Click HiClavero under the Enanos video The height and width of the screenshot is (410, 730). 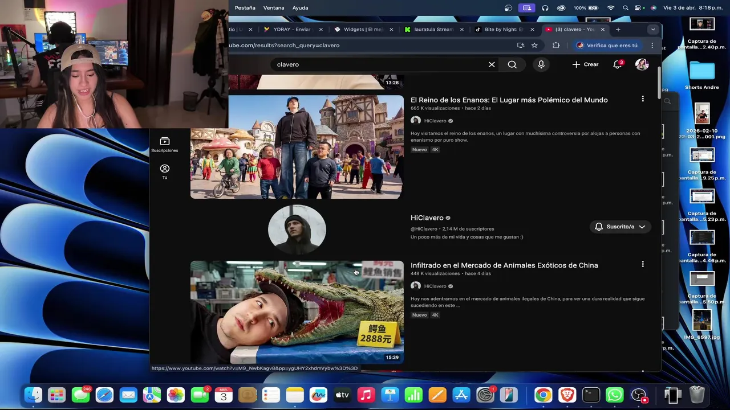tap(435, 121)
